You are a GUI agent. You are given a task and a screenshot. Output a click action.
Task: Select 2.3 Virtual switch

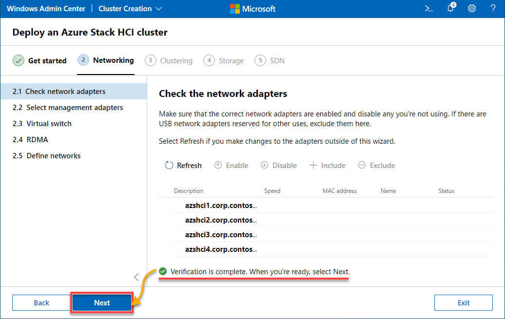74,124
